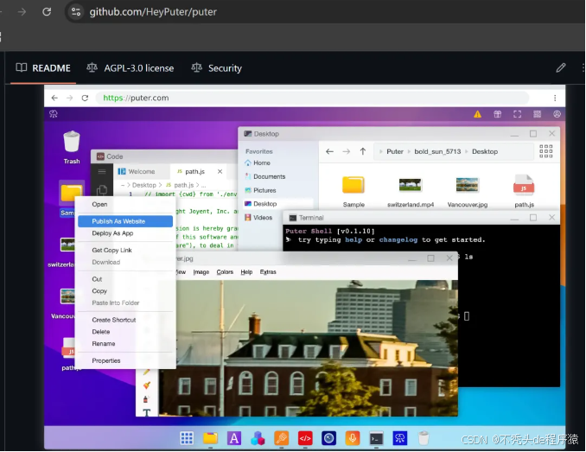Image resolution: width=586 pixels, height=452 pixels.
Task: Launch the terminal icon in the dock
Action: point(376,438)
